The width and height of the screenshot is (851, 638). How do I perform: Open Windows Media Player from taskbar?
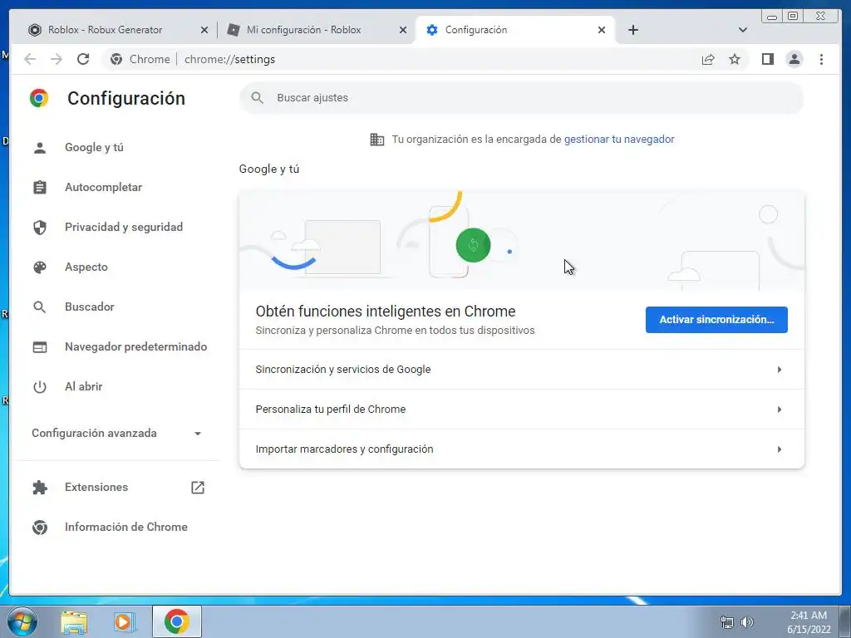click(x=125, y=621)
